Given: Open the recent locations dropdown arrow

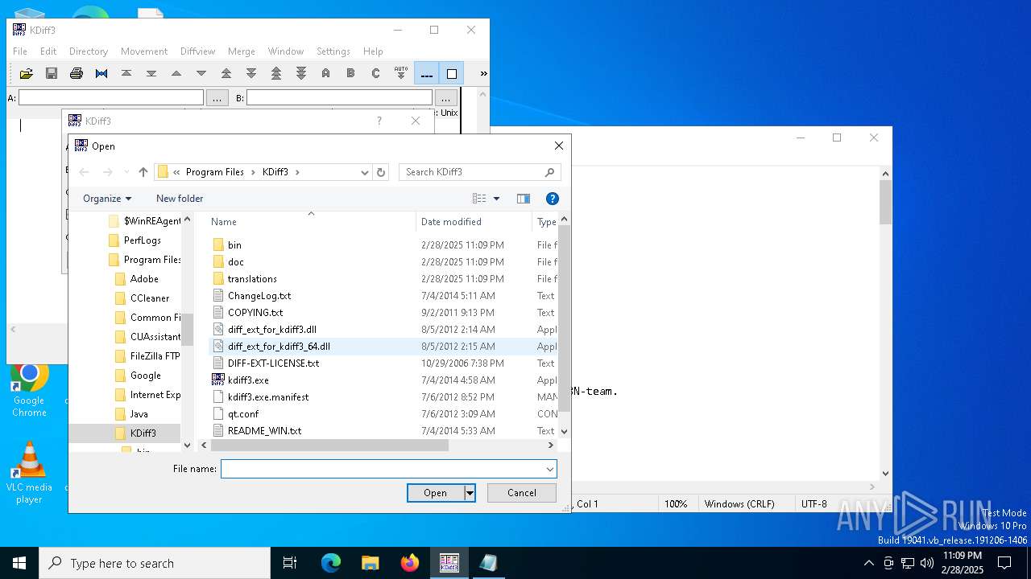Looking at the screenshot, I should 126,172.
